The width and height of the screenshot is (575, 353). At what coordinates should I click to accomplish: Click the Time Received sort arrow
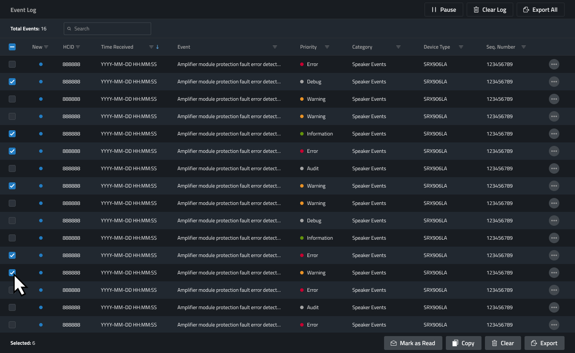[157, 47]
